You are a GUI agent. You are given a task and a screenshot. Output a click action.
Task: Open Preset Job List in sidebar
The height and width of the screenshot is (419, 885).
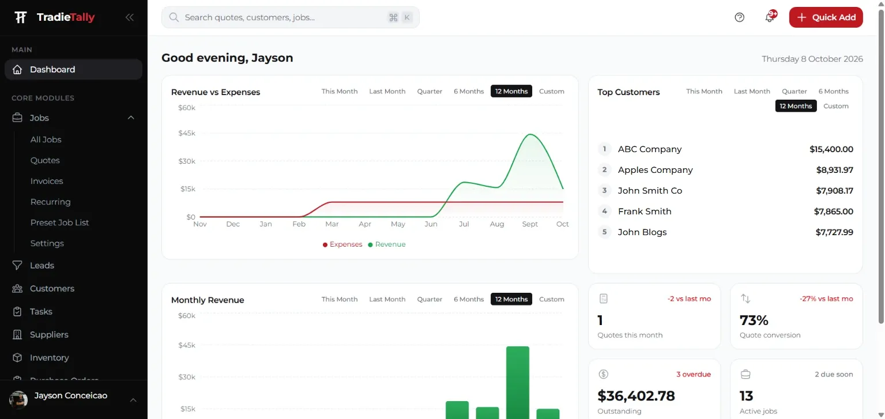click(60, 222)
